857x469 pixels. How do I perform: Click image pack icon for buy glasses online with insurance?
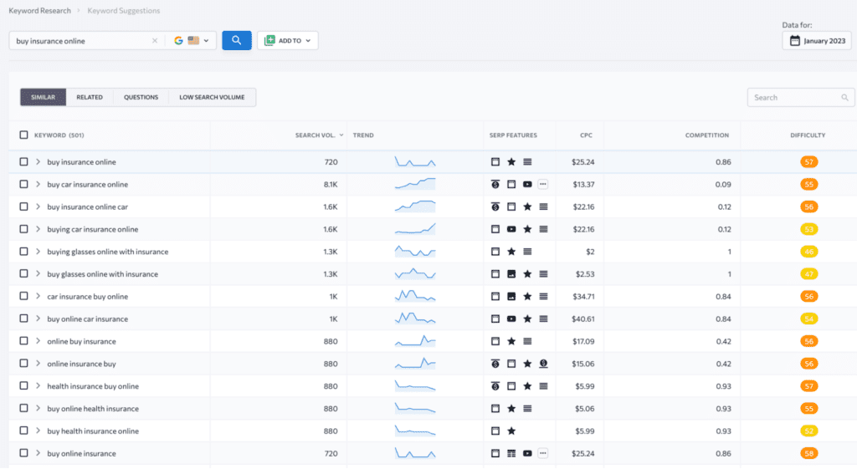(511, 274)
